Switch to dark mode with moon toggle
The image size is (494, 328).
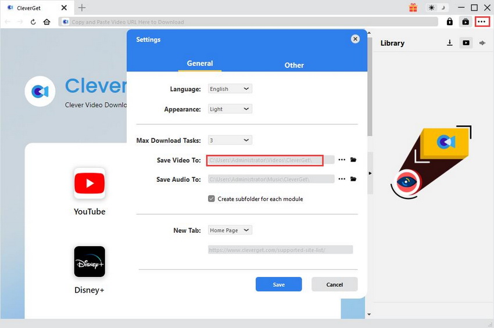coord(444,8)
